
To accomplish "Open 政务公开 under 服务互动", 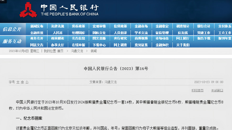I will tap(37, 38).
